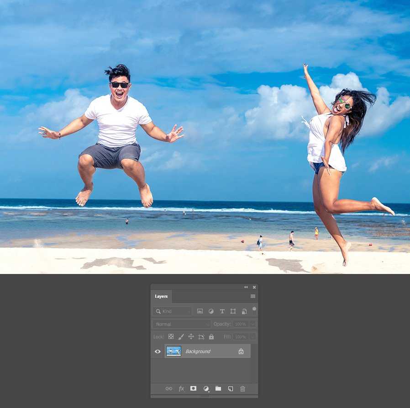Click the Add layer mask icon
Screen dimensions: 410x408
[193, 388]
